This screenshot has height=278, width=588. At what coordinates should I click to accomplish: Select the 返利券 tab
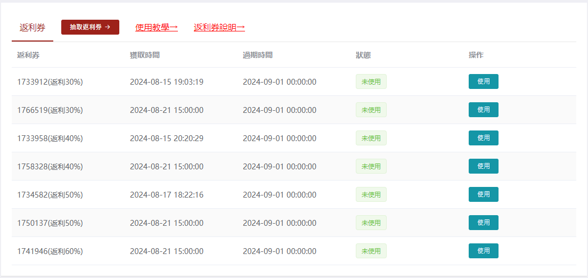(32, 28)
